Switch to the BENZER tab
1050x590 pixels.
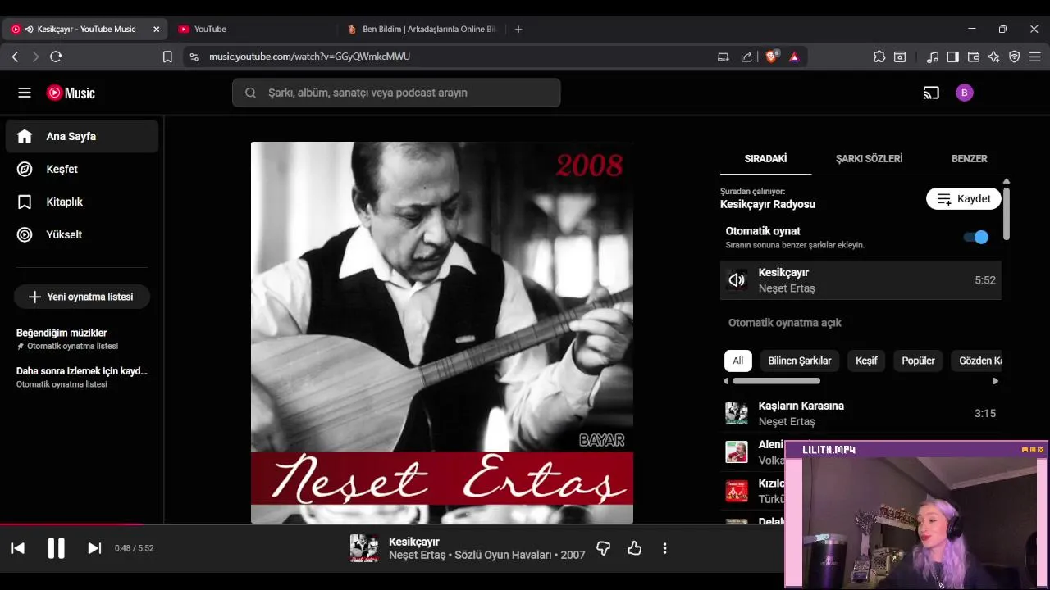[x=969, y=158]
